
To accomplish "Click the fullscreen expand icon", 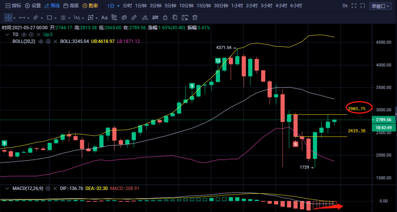I will [354, 6].
